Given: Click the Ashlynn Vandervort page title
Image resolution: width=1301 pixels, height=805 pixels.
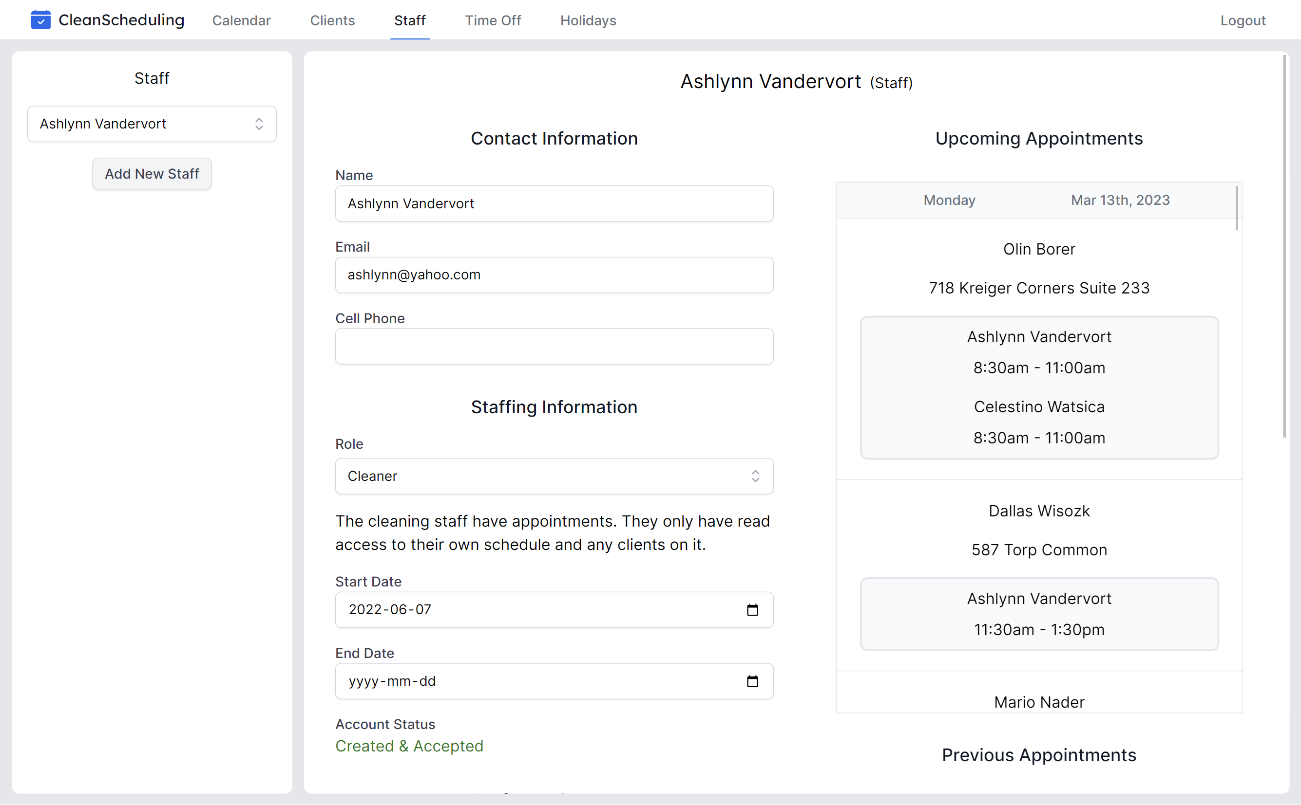Looking at the screenshot, I should pyautogui.click(x=771, y=81).
